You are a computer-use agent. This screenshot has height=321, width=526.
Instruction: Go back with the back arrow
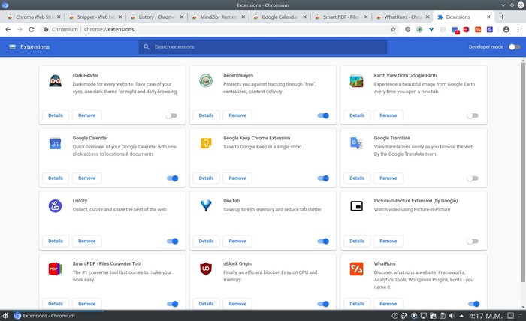[x=8, y=29]
